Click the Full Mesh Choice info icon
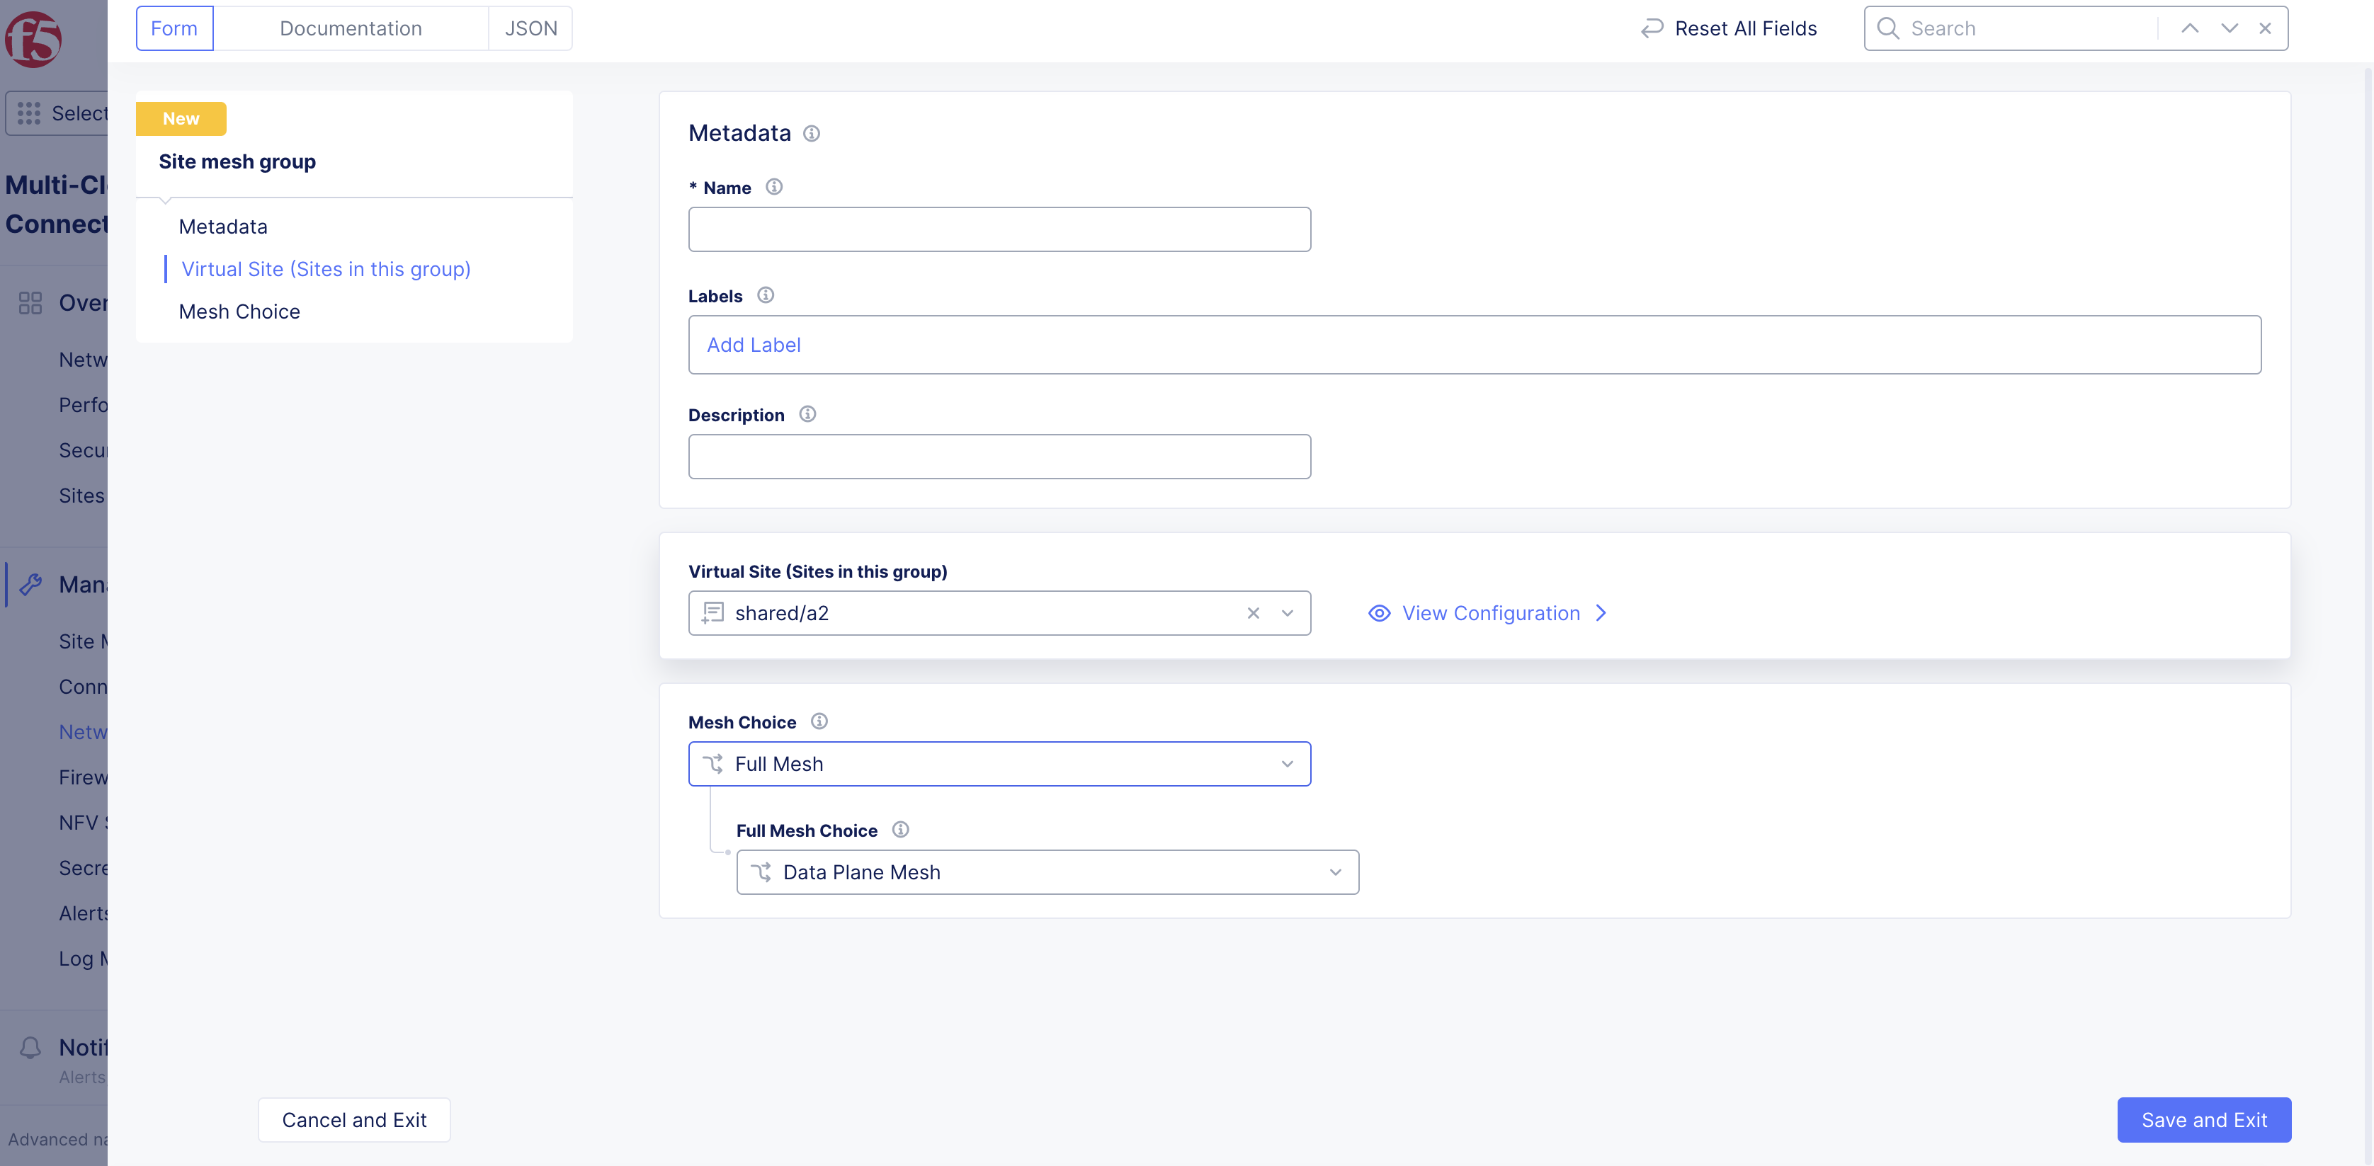This screenshot has width=2374, height=1166. click(x=900, y=830)
